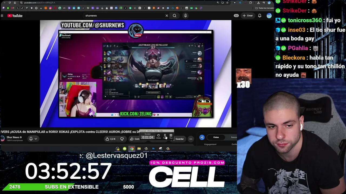The height and width of the screenshot is (194, 346).
Task: Open File Explorer from the taskbar
Action: click(x=139, y=149)
